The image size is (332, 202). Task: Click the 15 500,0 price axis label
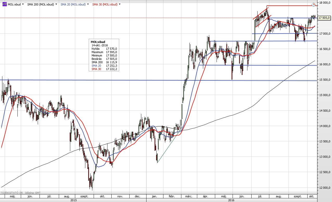coord(325,80)
